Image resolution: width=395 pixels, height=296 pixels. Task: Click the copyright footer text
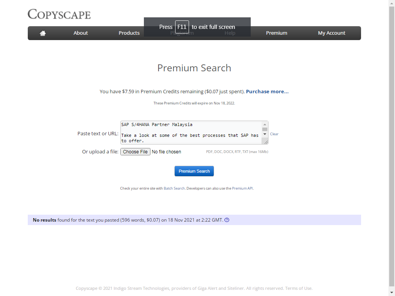[194, 288]
